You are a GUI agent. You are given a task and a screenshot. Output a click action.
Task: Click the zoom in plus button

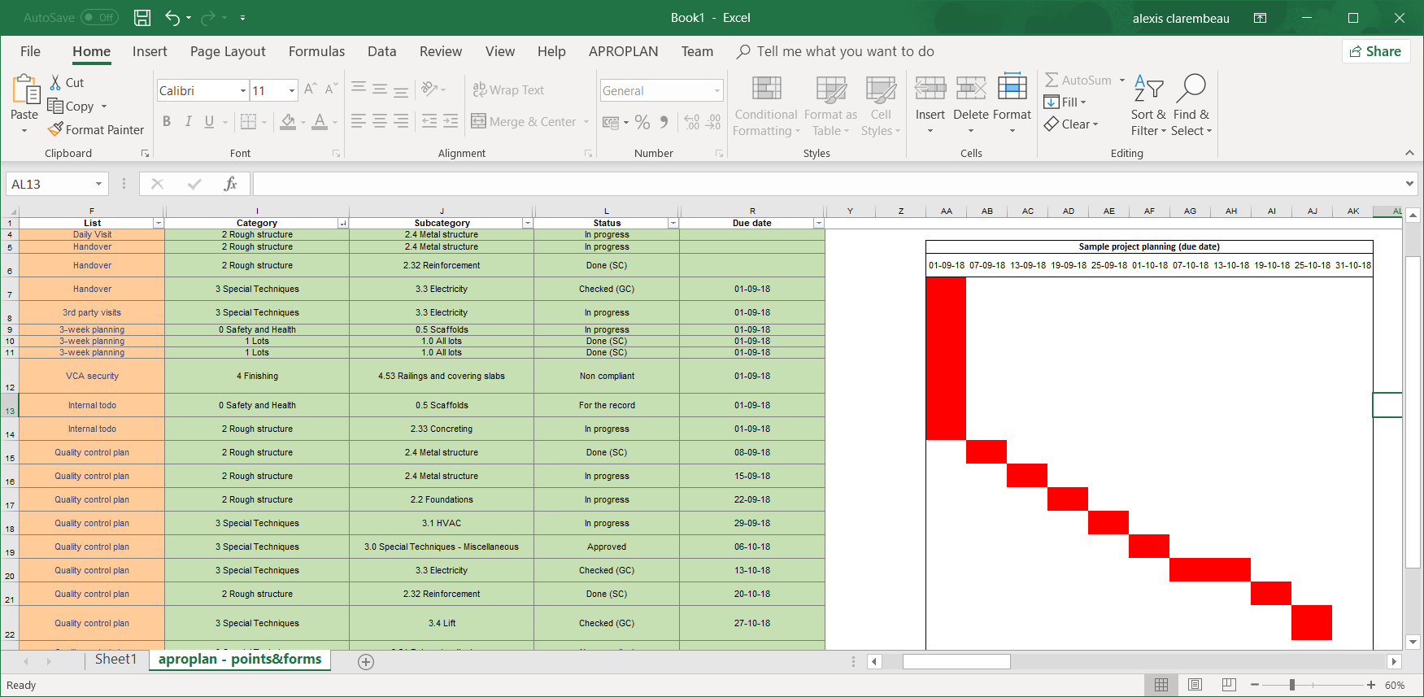click(x=1371, y=685)
